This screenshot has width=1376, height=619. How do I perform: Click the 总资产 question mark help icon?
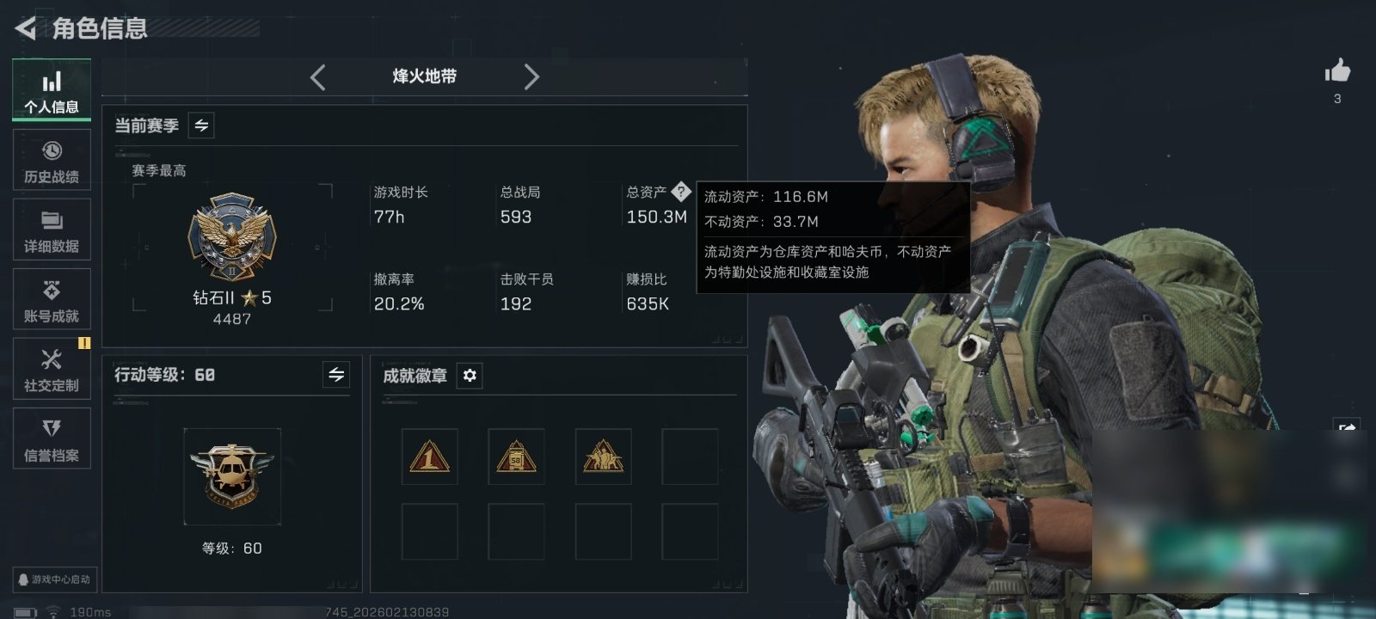tap(681, 192)
